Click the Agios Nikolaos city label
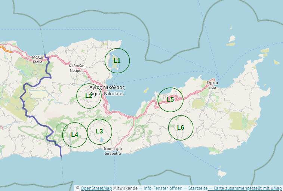 (x=107, y=90)
